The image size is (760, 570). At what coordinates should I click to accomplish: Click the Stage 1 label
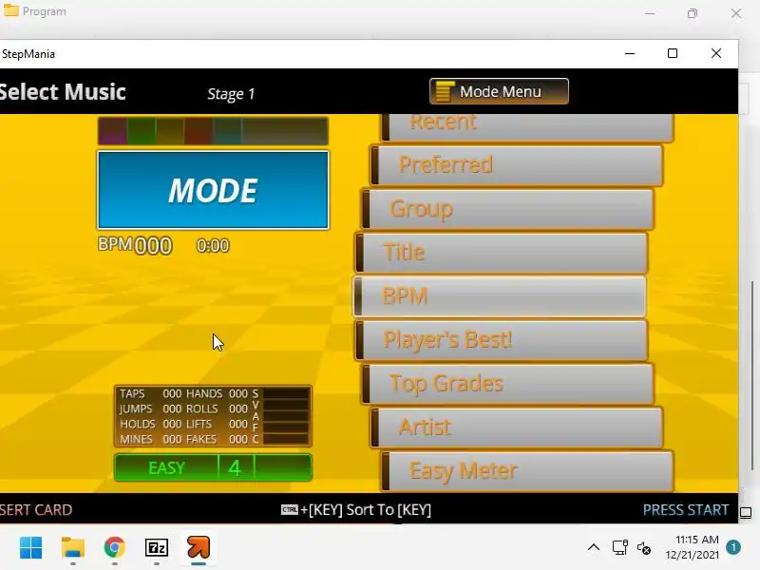pos(231,93)
